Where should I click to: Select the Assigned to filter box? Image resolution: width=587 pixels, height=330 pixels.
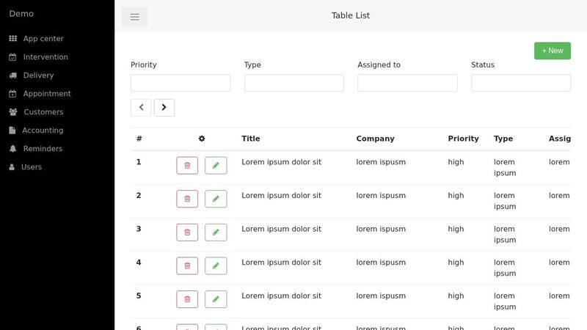pyautogui.click(x=407, y=83)
